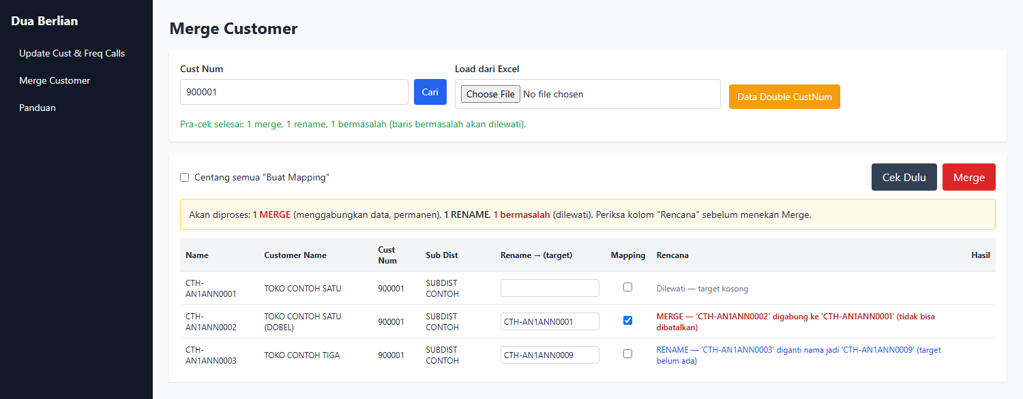The image size is (1023, 399).
Task: Go to Merge Customer in sidebar
Action: pos(55,80)
